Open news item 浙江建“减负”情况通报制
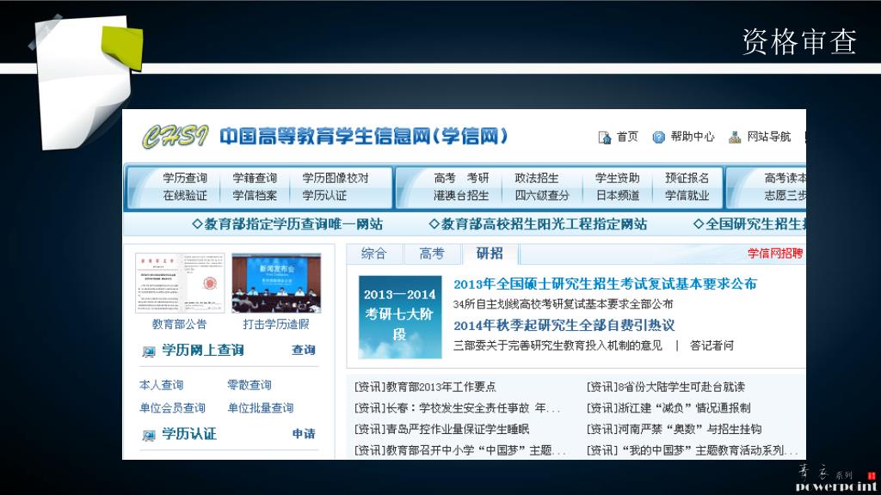Image resolution: width=881 pixels, height=495 pixels. coord(669,408)
